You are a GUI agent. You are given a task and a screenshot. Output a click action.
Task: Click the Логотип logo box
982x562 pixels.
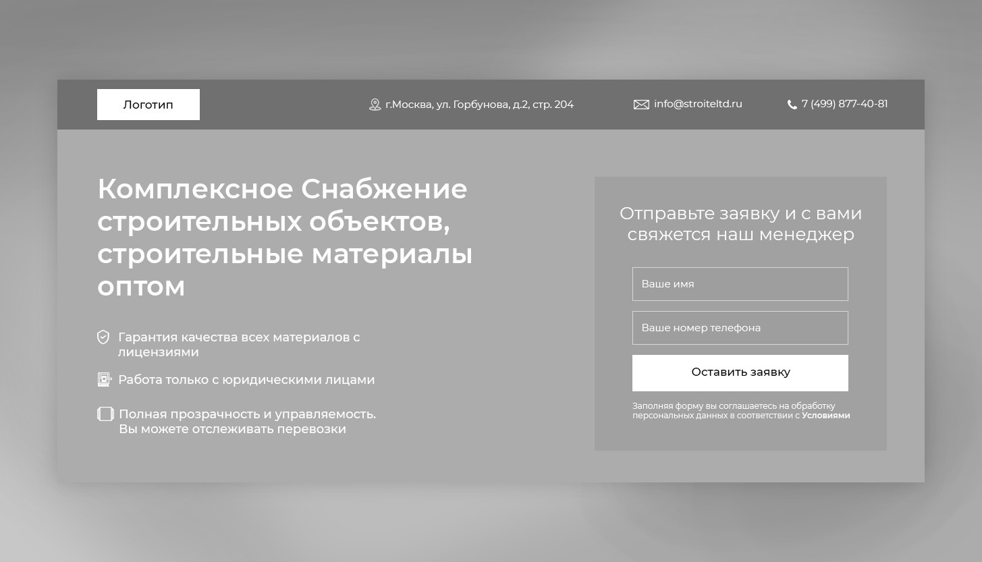(x=148, y=105)
